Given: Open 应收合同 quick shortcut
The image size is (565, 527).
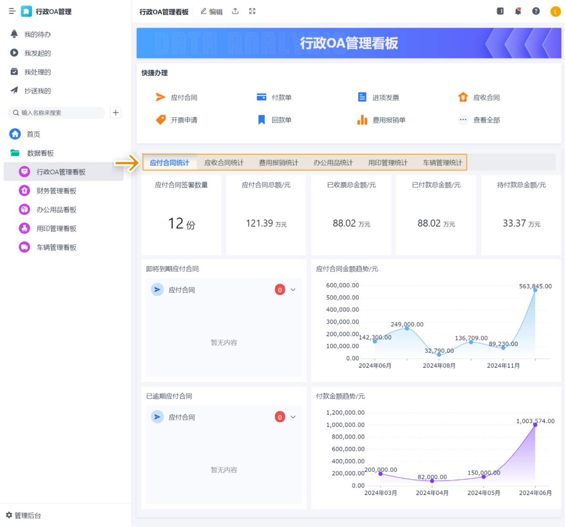Looking at the screenshot, I should click(479, 97).
